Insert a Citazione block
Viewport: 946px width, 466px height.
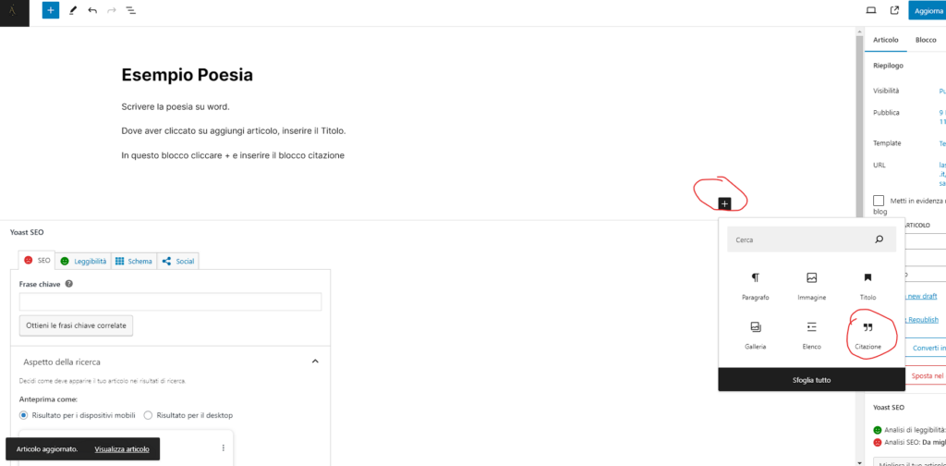click(x=867, y=335)
